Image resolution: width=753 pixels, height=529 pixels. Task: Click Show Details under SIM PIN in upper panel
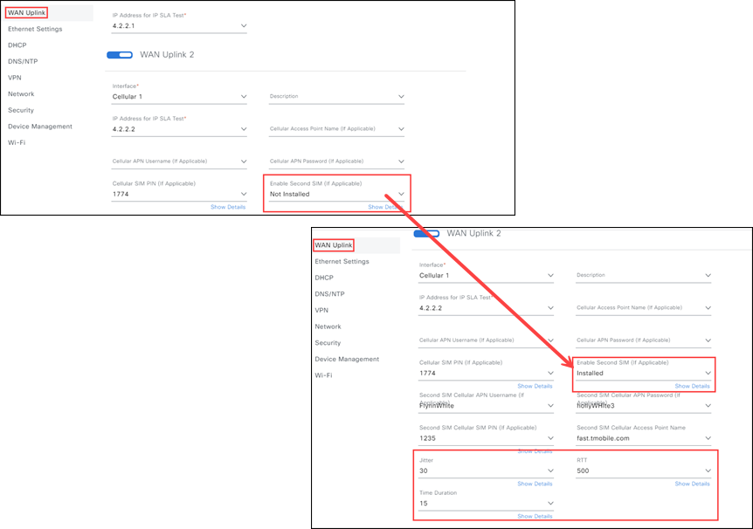[x=228, y=207]
